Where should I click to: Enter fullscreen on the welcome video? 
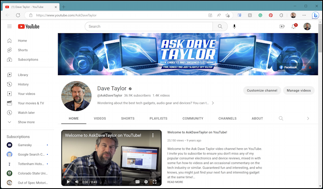click(x=155, y=182)
